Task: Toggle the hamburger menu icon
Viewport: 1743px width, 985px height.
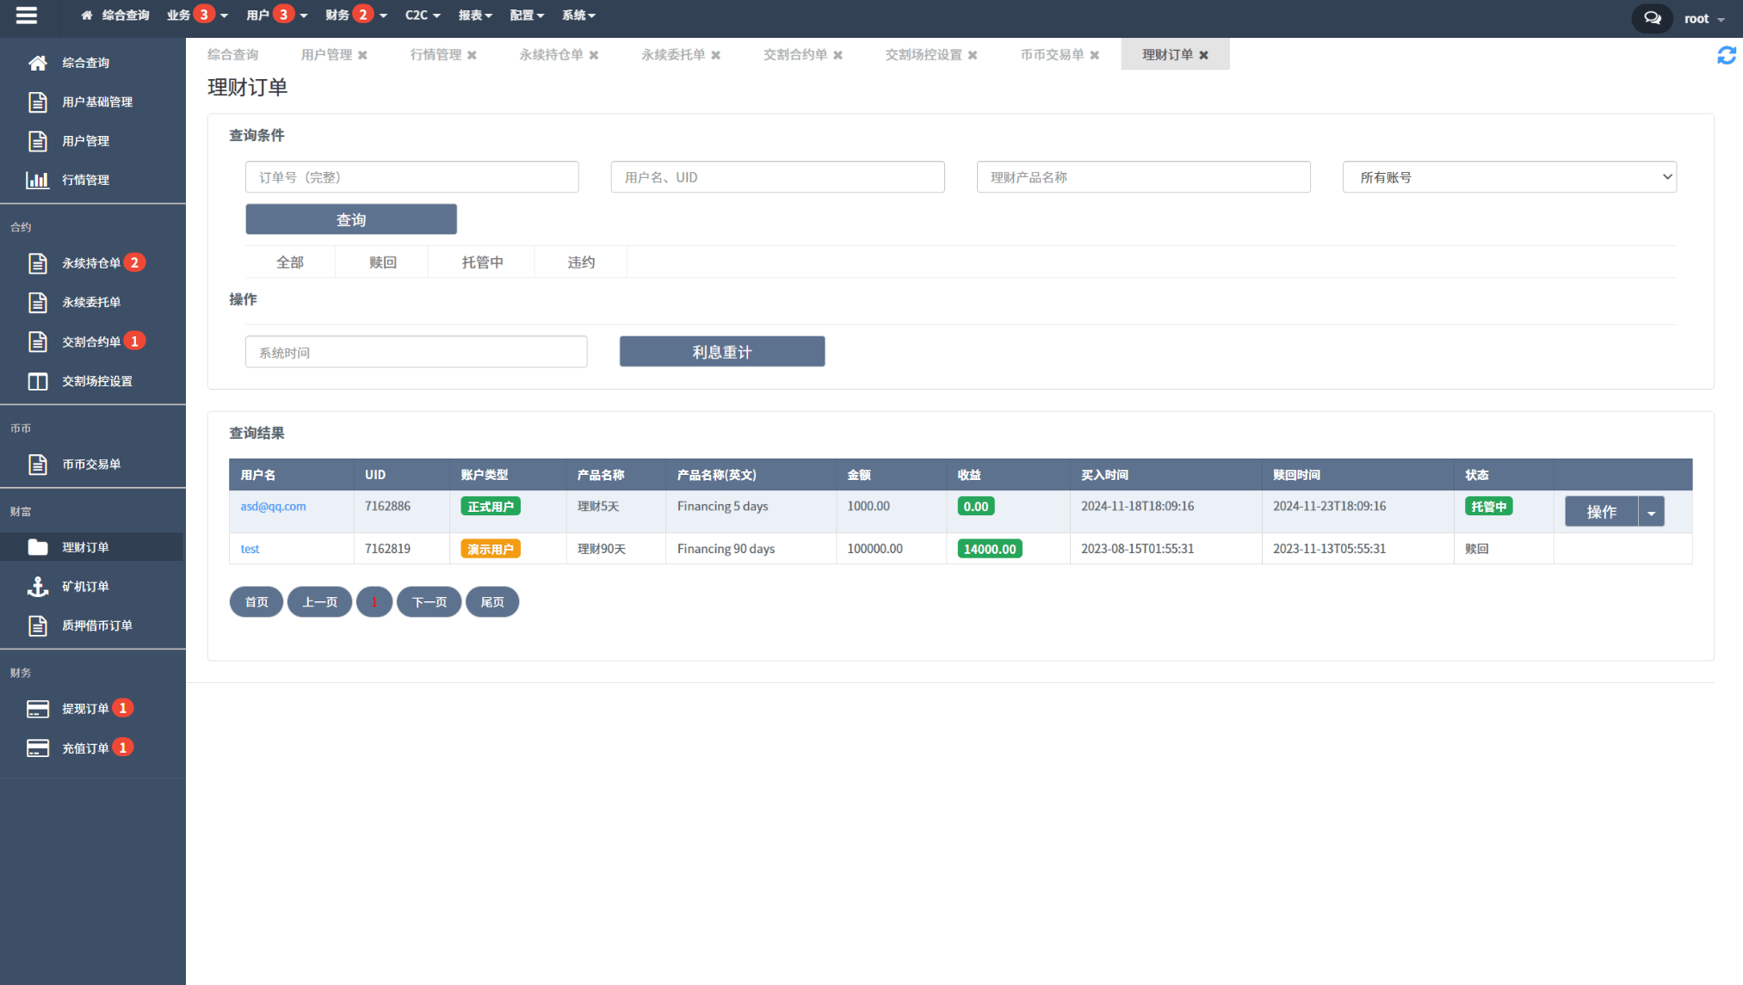Action: [x=27, y=15]
